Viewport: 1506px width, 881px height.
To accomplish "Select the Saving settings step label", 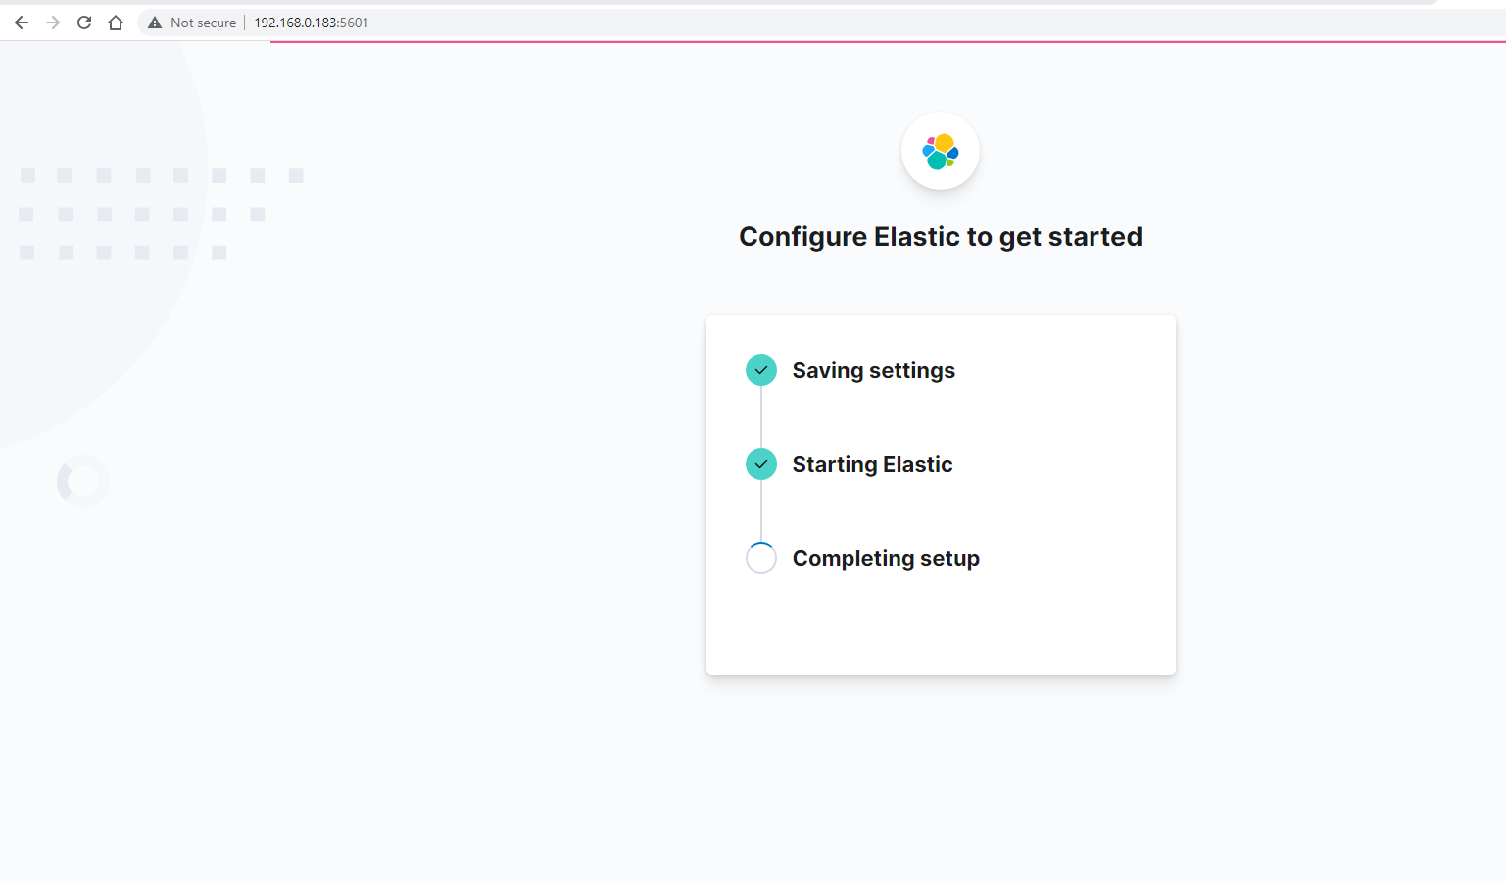I will click(874, 370).
